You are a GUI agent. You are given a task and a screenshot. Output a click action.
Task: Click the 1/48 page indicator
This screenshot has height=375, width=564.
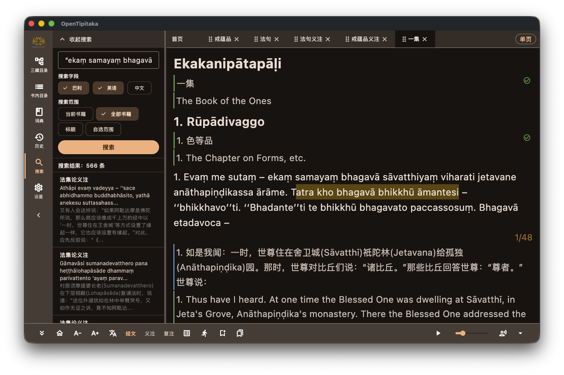click(x=523, y=237)
